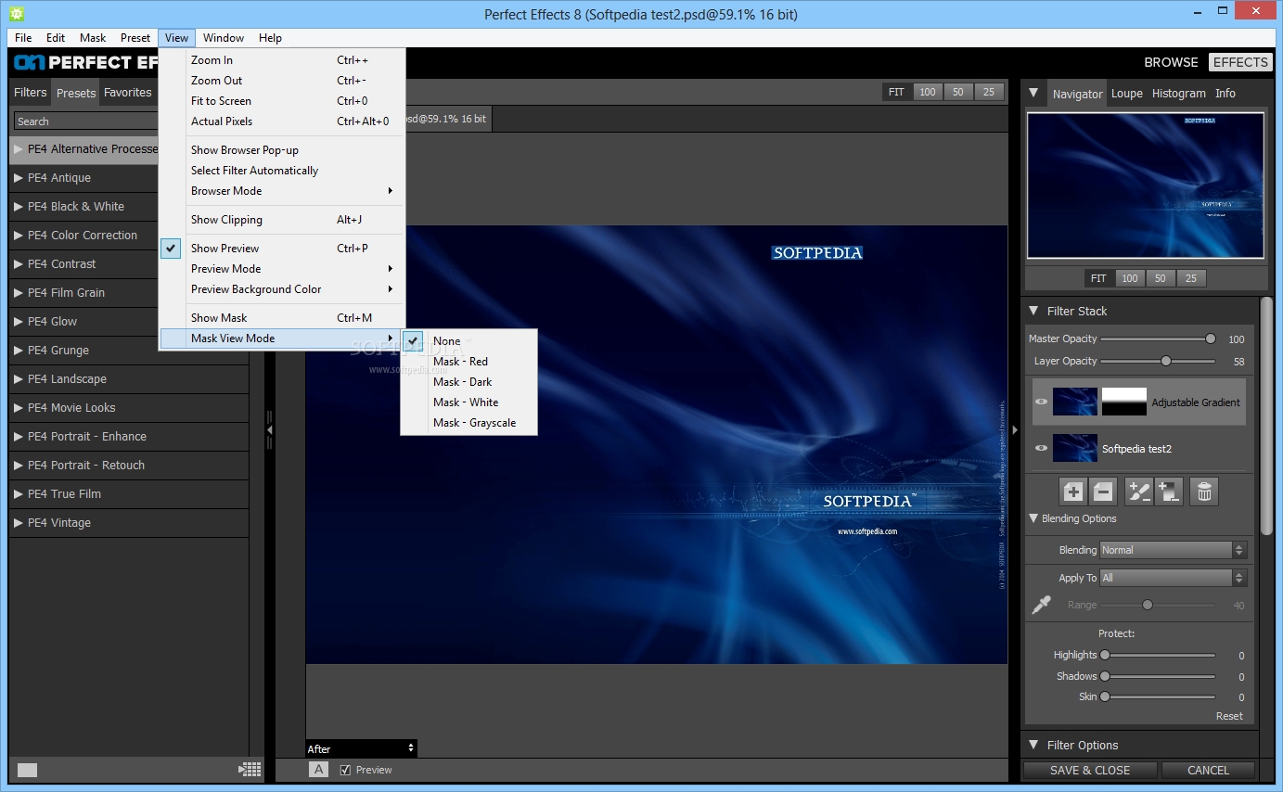The height and width of the screenshot is (792, 1283).
Task: Collapse the Filter Options section
Action: [x=1033, y=745]
